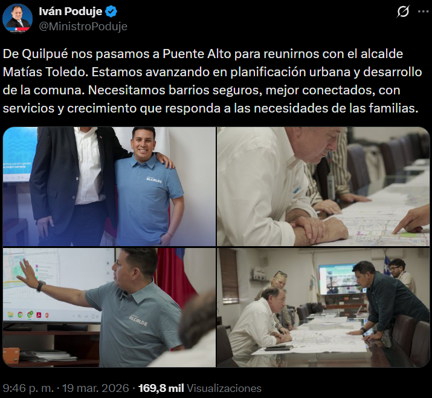Open photo of meeting at long table
432x398 pixels.
pos(323,307)
